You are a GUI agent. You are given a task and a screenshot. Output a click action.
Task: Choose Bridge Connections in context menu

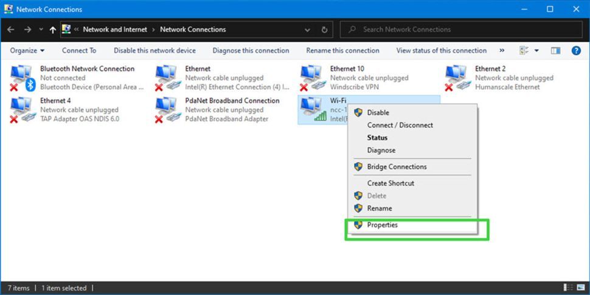(397, 167)
